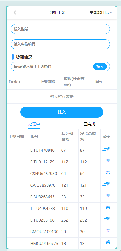Screen dimensions: 121x251
Task: Select the EITU9253106 container number cell
Action: pyautogui.click(x=44, y=220)
